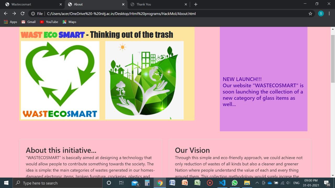The width and height of the screenshot is (335, 188).
Task: Click the ENG language indicator
Action: [296, 183]
